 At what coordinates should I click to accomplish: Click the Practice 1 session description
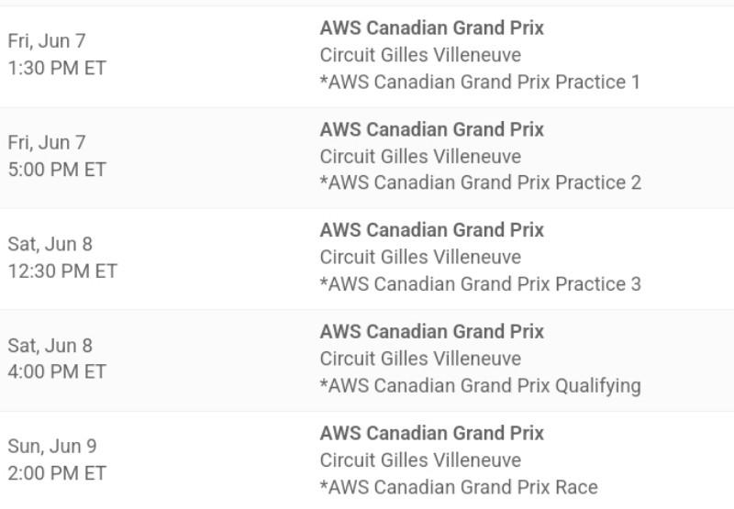(x=480, y=83)
